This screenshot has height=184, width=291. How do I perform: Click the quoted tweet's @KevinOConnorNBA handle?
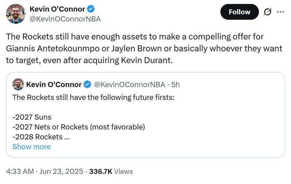pyautogui.click(x=130, y=84)
